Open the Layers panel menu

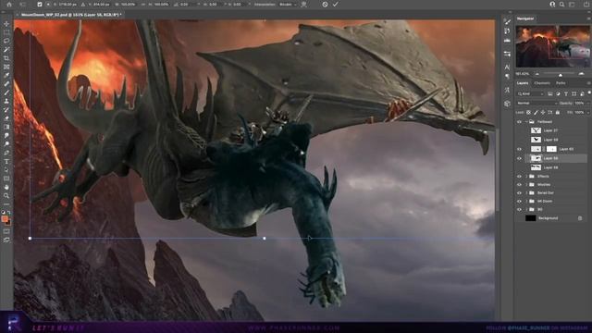tap(588, 83)
